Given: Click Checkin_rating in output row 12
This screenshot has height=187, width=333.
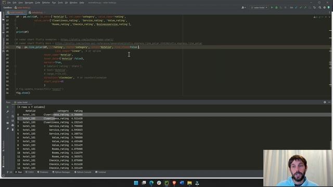Looking at the screenshot, I should [59, 161].
